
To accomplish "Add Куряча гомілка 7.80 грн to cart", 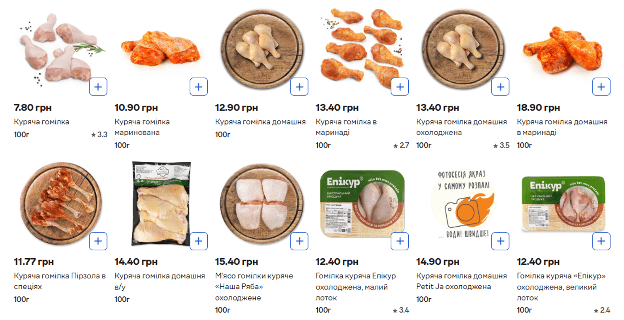I will click(98, 87).
